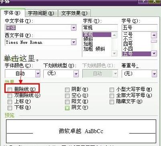This screenshot has height=146, width=161.
Task: Open the 字符间距(R) tab
Action: pos(41,13)
